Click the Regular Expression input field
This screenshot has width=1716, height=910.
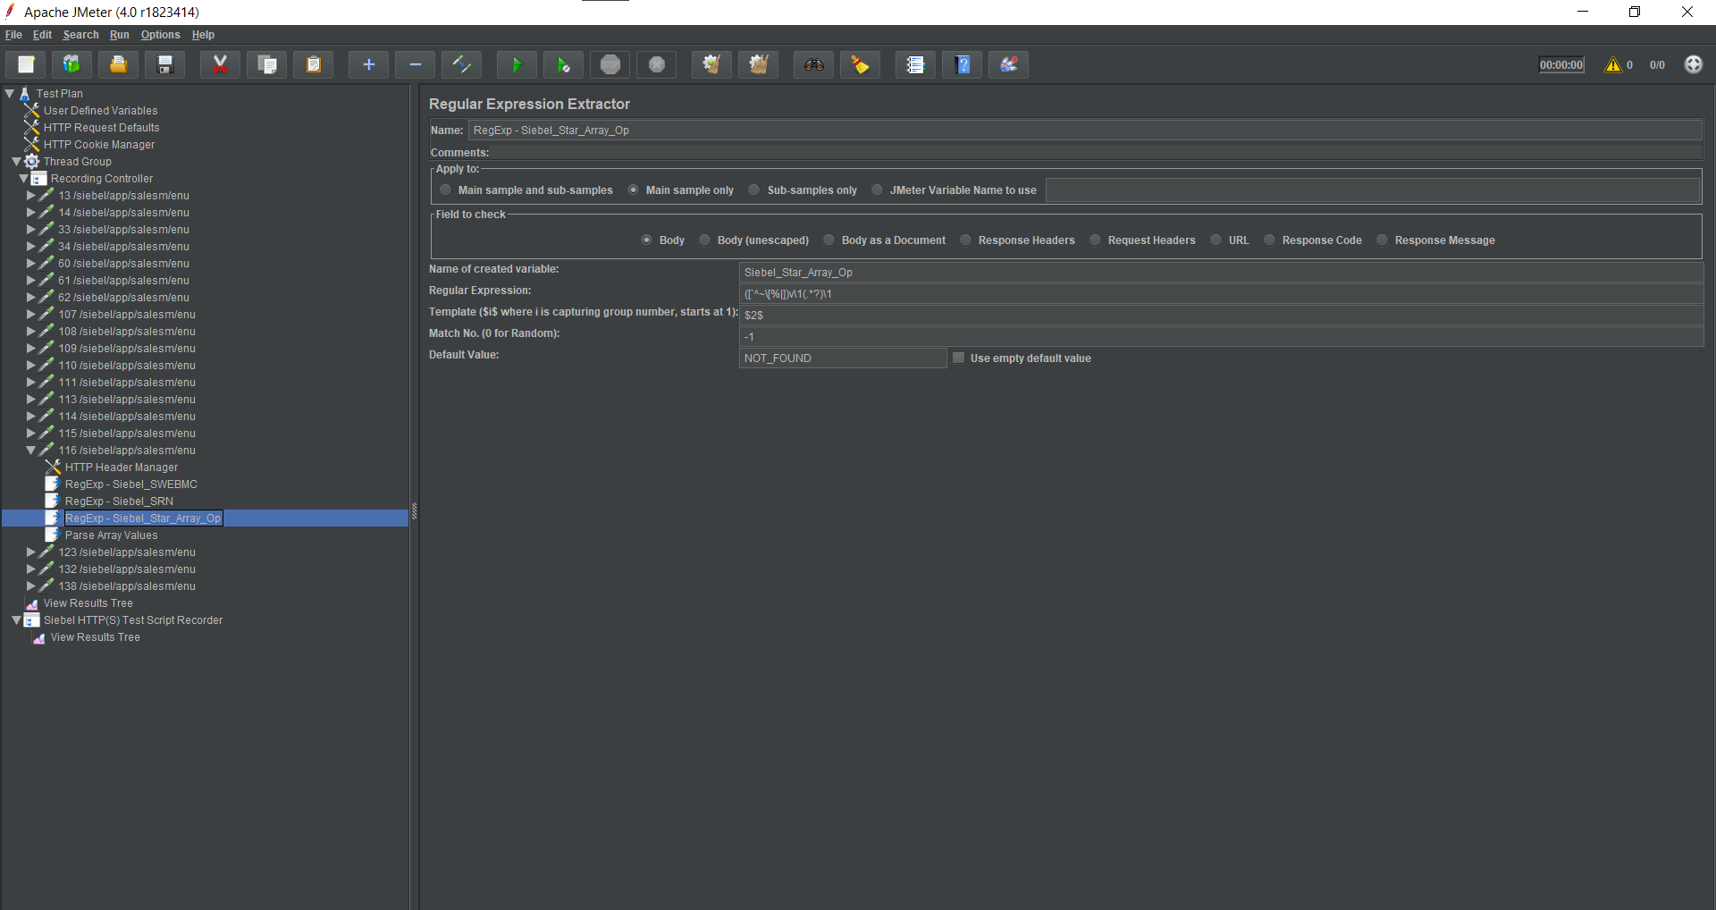coord(1221,293)
